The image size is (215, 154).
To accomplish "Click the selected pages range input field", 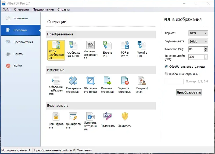I will [x=174, y=82].
